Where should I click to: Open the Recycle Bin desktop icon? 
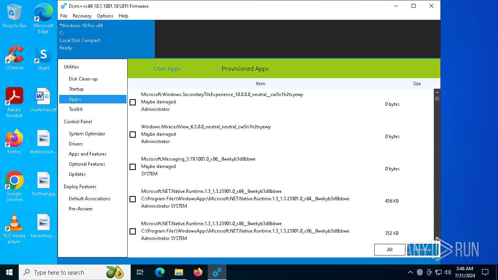pyautogui.click(x=14, y=16)
